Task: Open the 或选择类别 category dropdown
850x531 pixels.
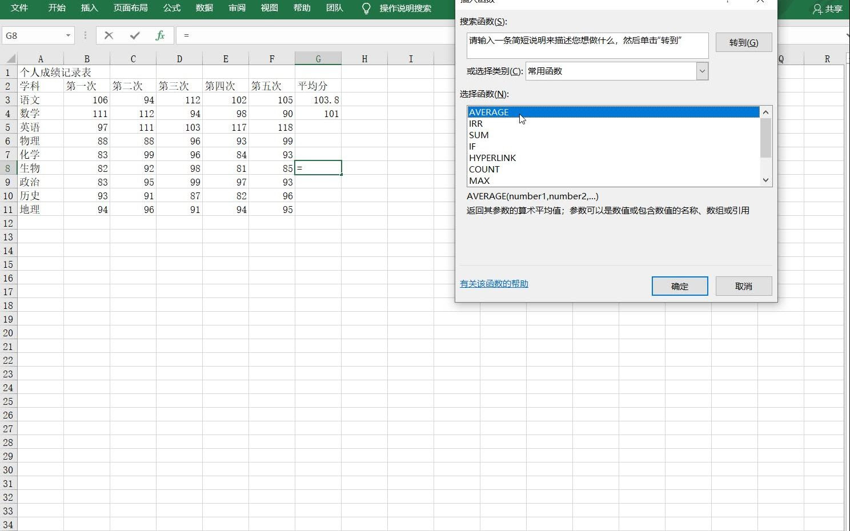Action: [702, 71]
